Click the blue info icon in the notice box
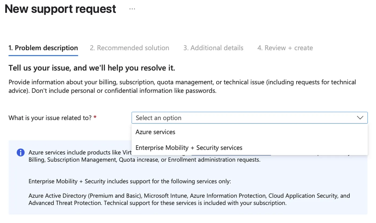The width and height of the screenshot is (376, 223). [x=21, y=152]
